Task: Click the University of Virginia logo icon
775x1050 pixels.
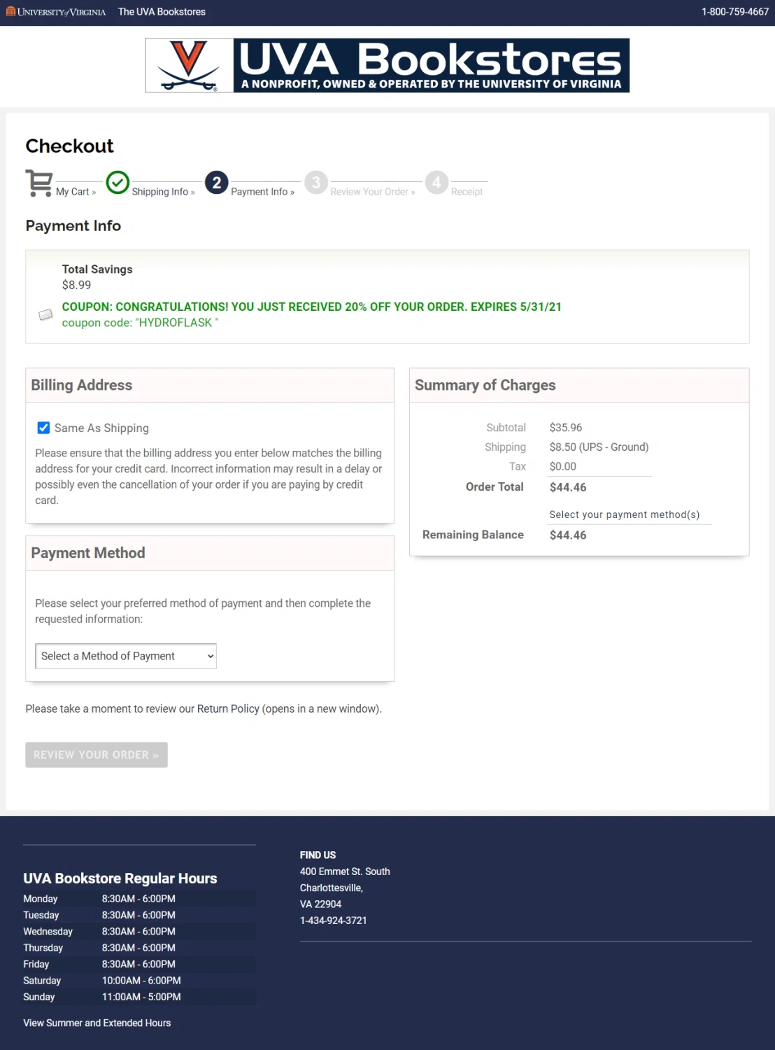Action: (x=56, y=12)
